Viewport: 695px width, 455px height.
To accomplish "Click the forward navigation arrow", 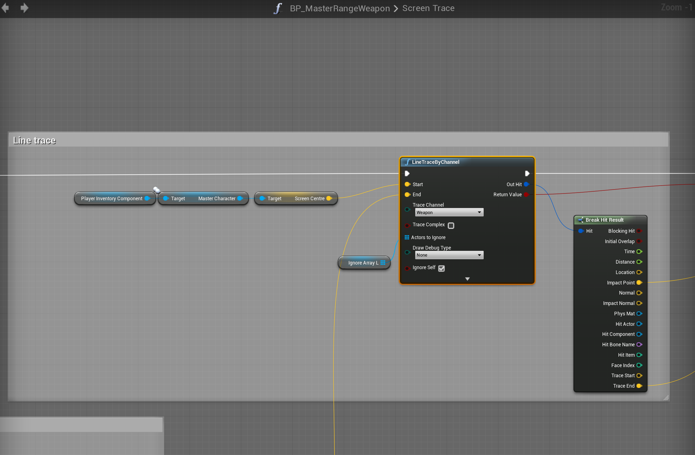I will tap(24, 8).
